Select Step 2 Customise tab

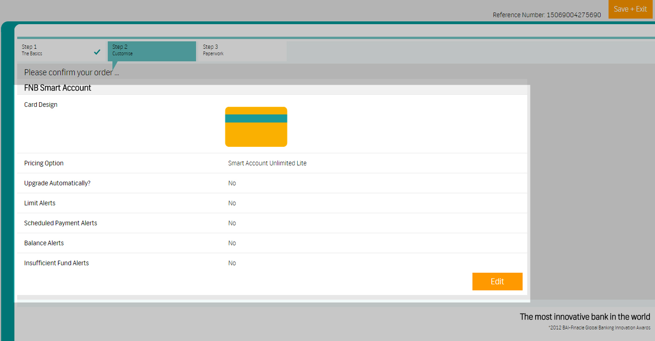[x=152, y=50]
